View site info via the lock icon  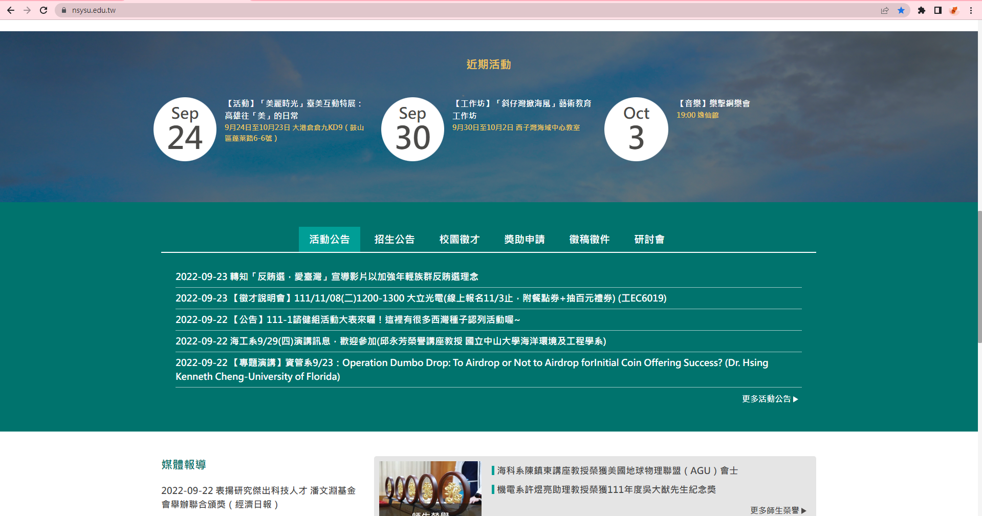(64, 10)
